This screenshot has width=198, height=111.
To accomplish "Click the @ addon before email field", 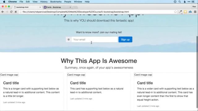I will (x=69, y=39).
